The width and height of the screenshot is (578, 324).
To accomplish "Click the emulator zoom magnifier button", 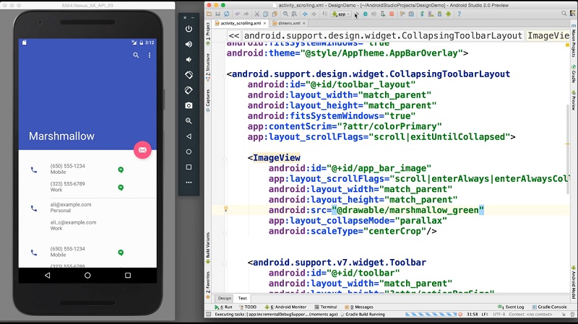I will coord(189,121).
